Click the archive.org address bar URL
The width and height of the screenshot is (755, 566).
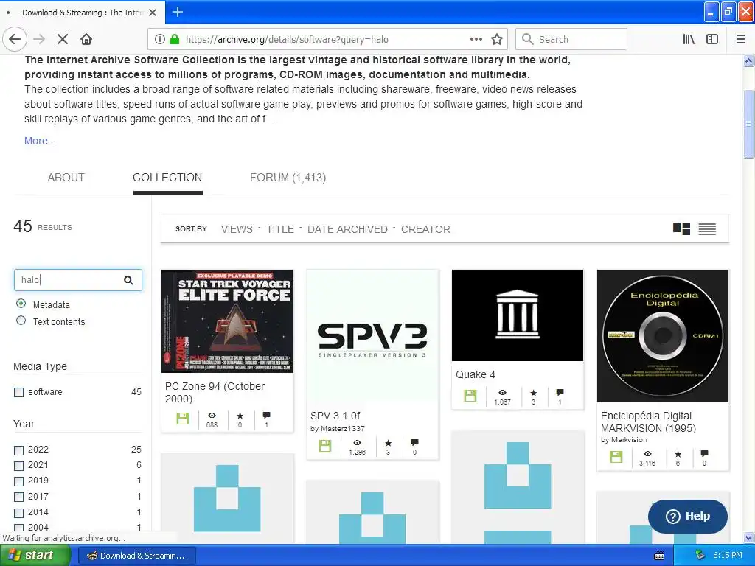[x=287, y=40]
